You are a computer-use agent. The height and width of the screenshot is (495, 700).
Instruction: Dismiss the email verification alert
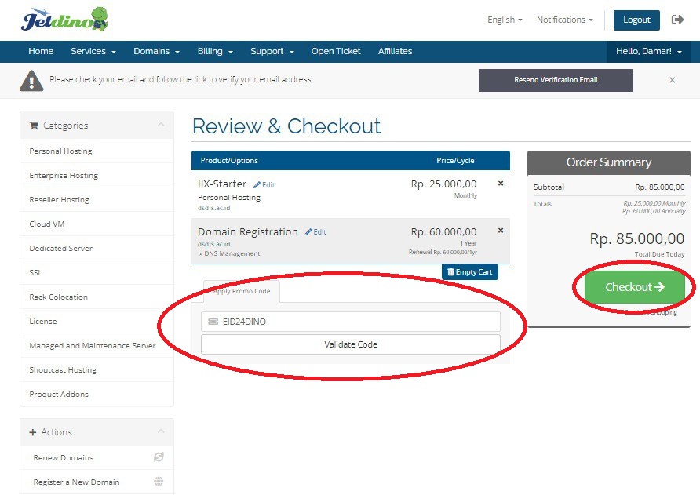coord(672,80)
